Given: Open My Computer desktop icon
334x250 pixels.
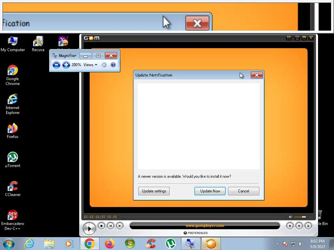Looking at the screenshot, I should click(13, 44).
